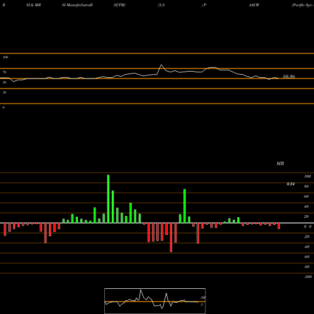Screen dimensions: 314x314
Task: Click the RSI line's highest peak
Action: click(x=161, y=65)
